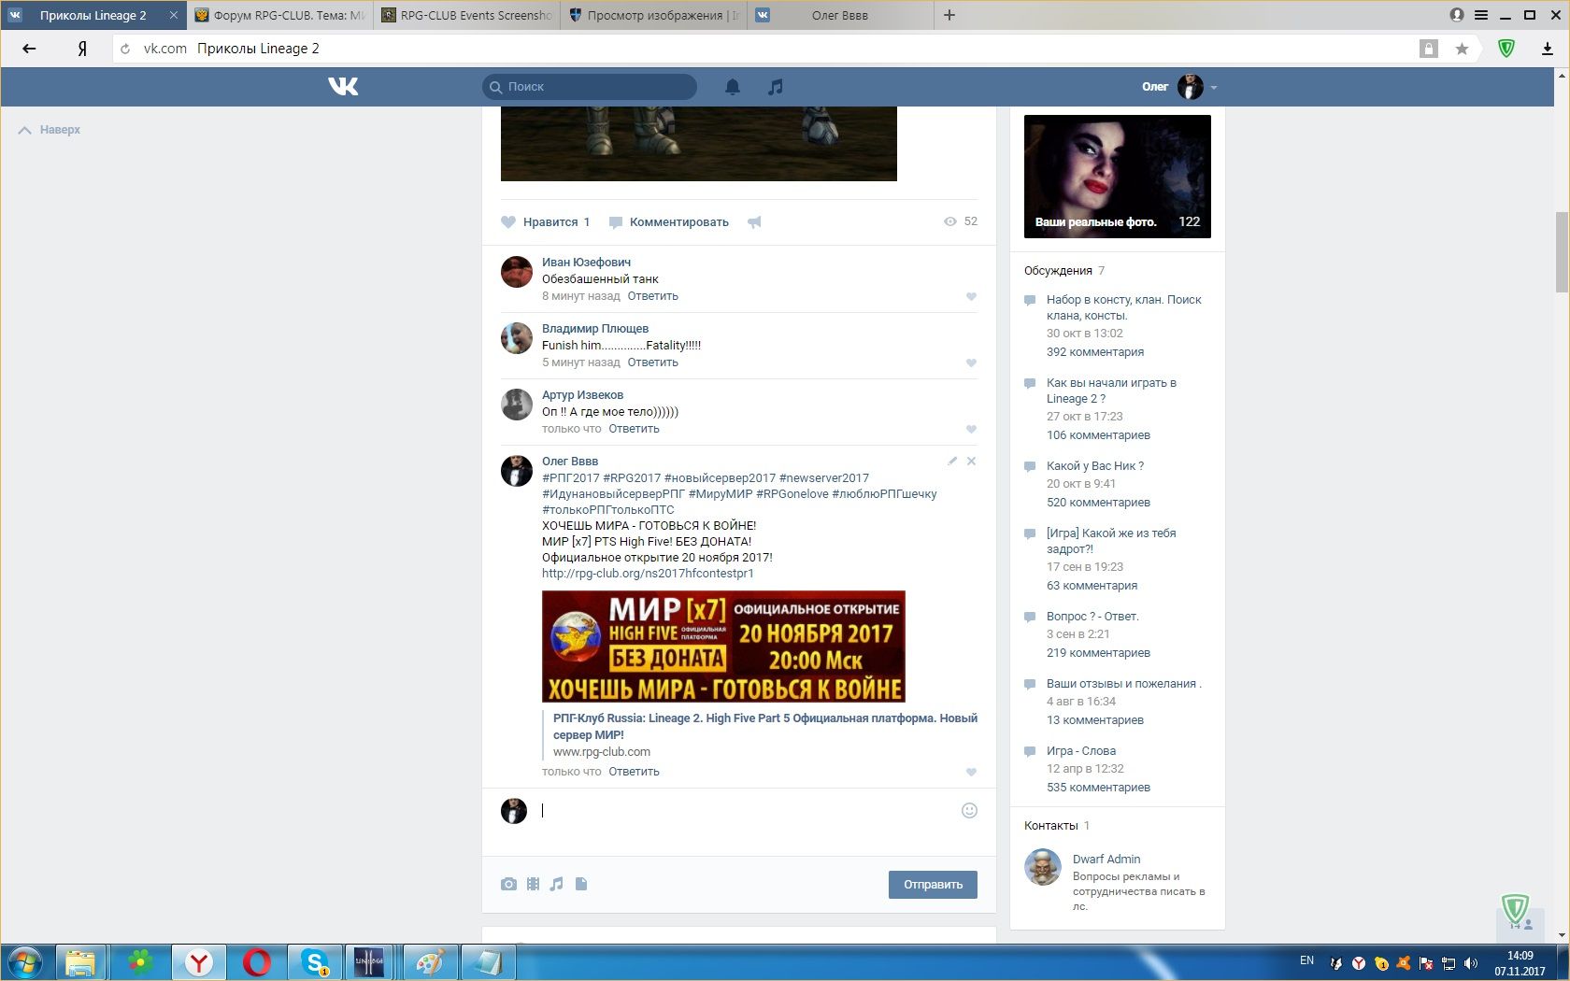Click the page vertical scrollbar thumb
The width and height of the screenshot is (1570, 981).
tap(1562, 252)
